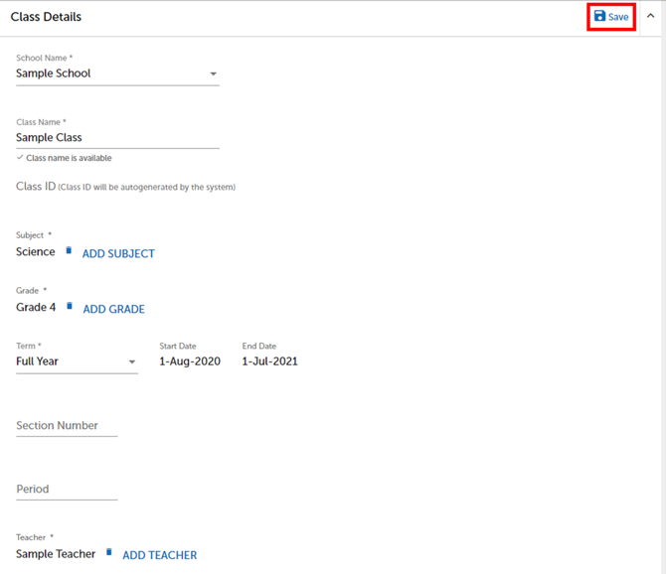The height and width of the screenshot is (574, 666).
Task: Select the Full Year term value
Action: coord(38,361)
